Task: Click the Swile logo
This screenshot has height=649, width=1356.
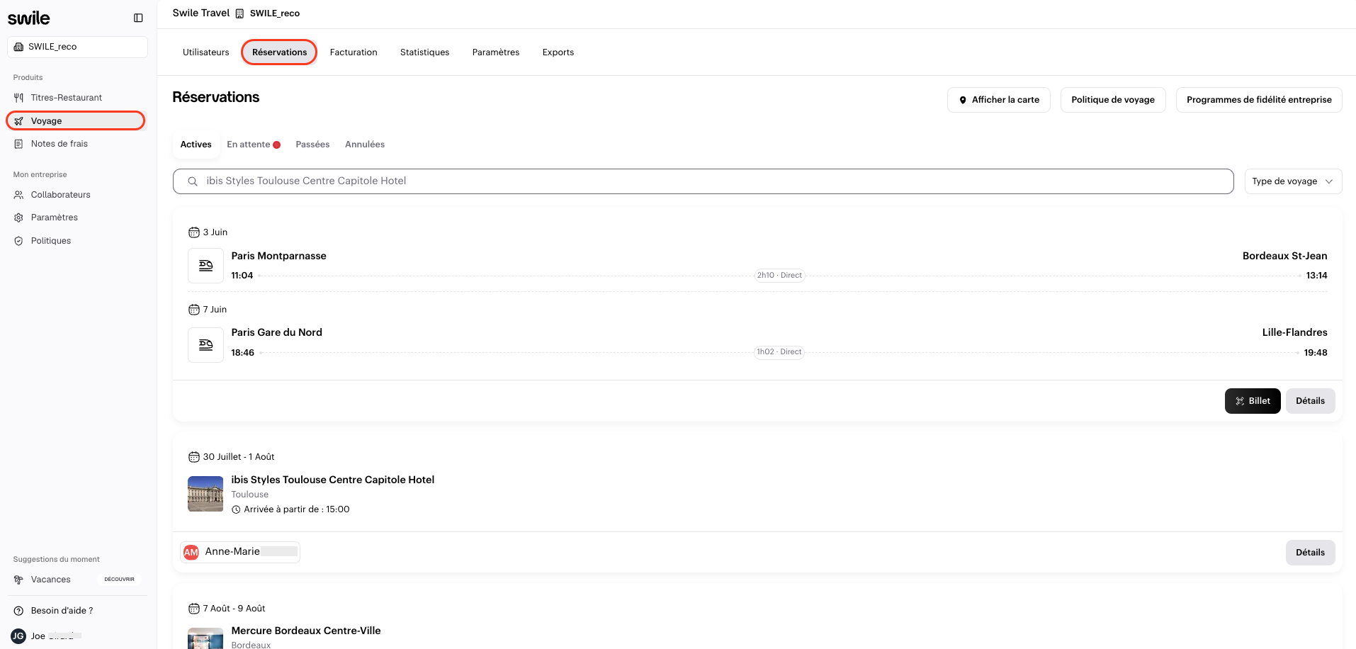Action: click(29, 18)
